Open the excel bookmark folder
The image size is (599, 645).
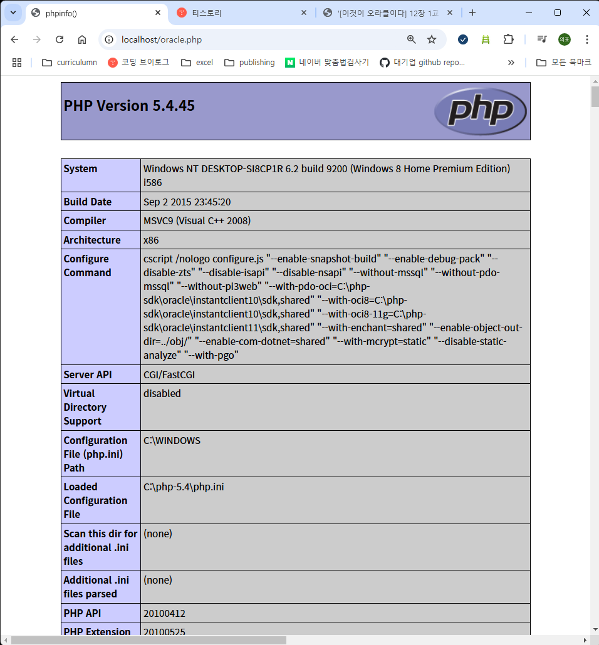pyautogui.click(x=197, y=63)
